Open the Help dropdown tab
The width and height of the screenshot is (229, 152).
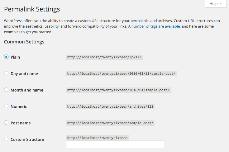[215, 4]
